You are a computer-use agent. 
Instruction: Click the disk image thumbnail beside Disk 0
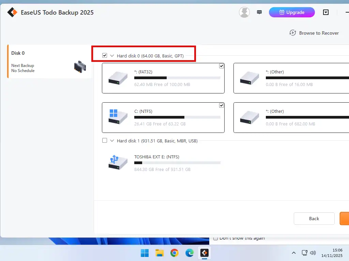79,67
